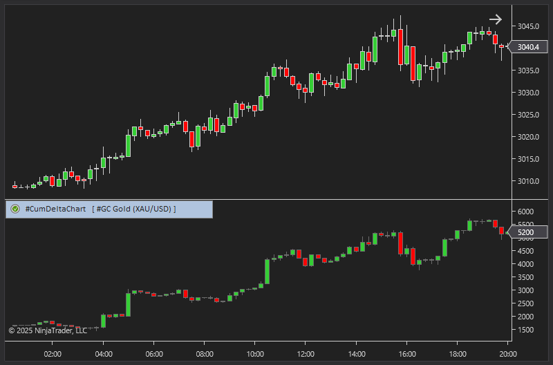Click the 3500 delta axis label

point(525,277)
